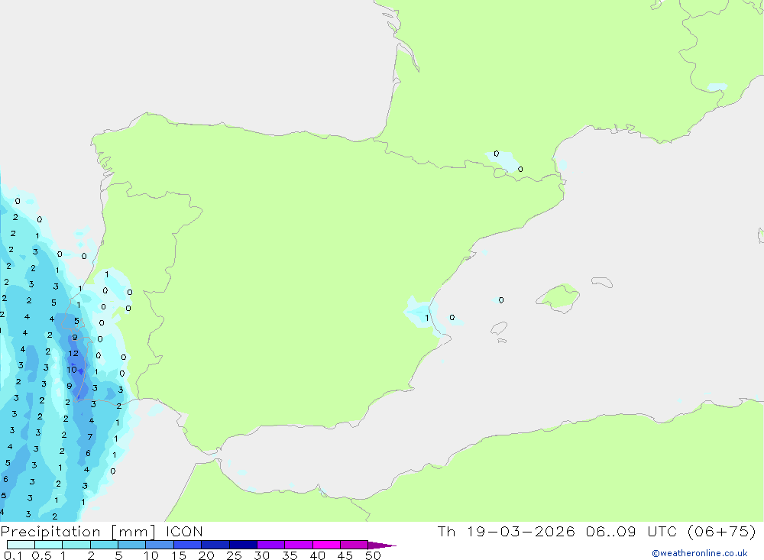The height and width of the screenshot is (560, 764).
Task: Click the '(06+75)' forecast offset text
Action: [x=722, y=531]
